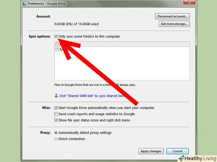Click the Files in Google Drive sync note
Screen dimensions: 217x162
click(x=95, y=85)
